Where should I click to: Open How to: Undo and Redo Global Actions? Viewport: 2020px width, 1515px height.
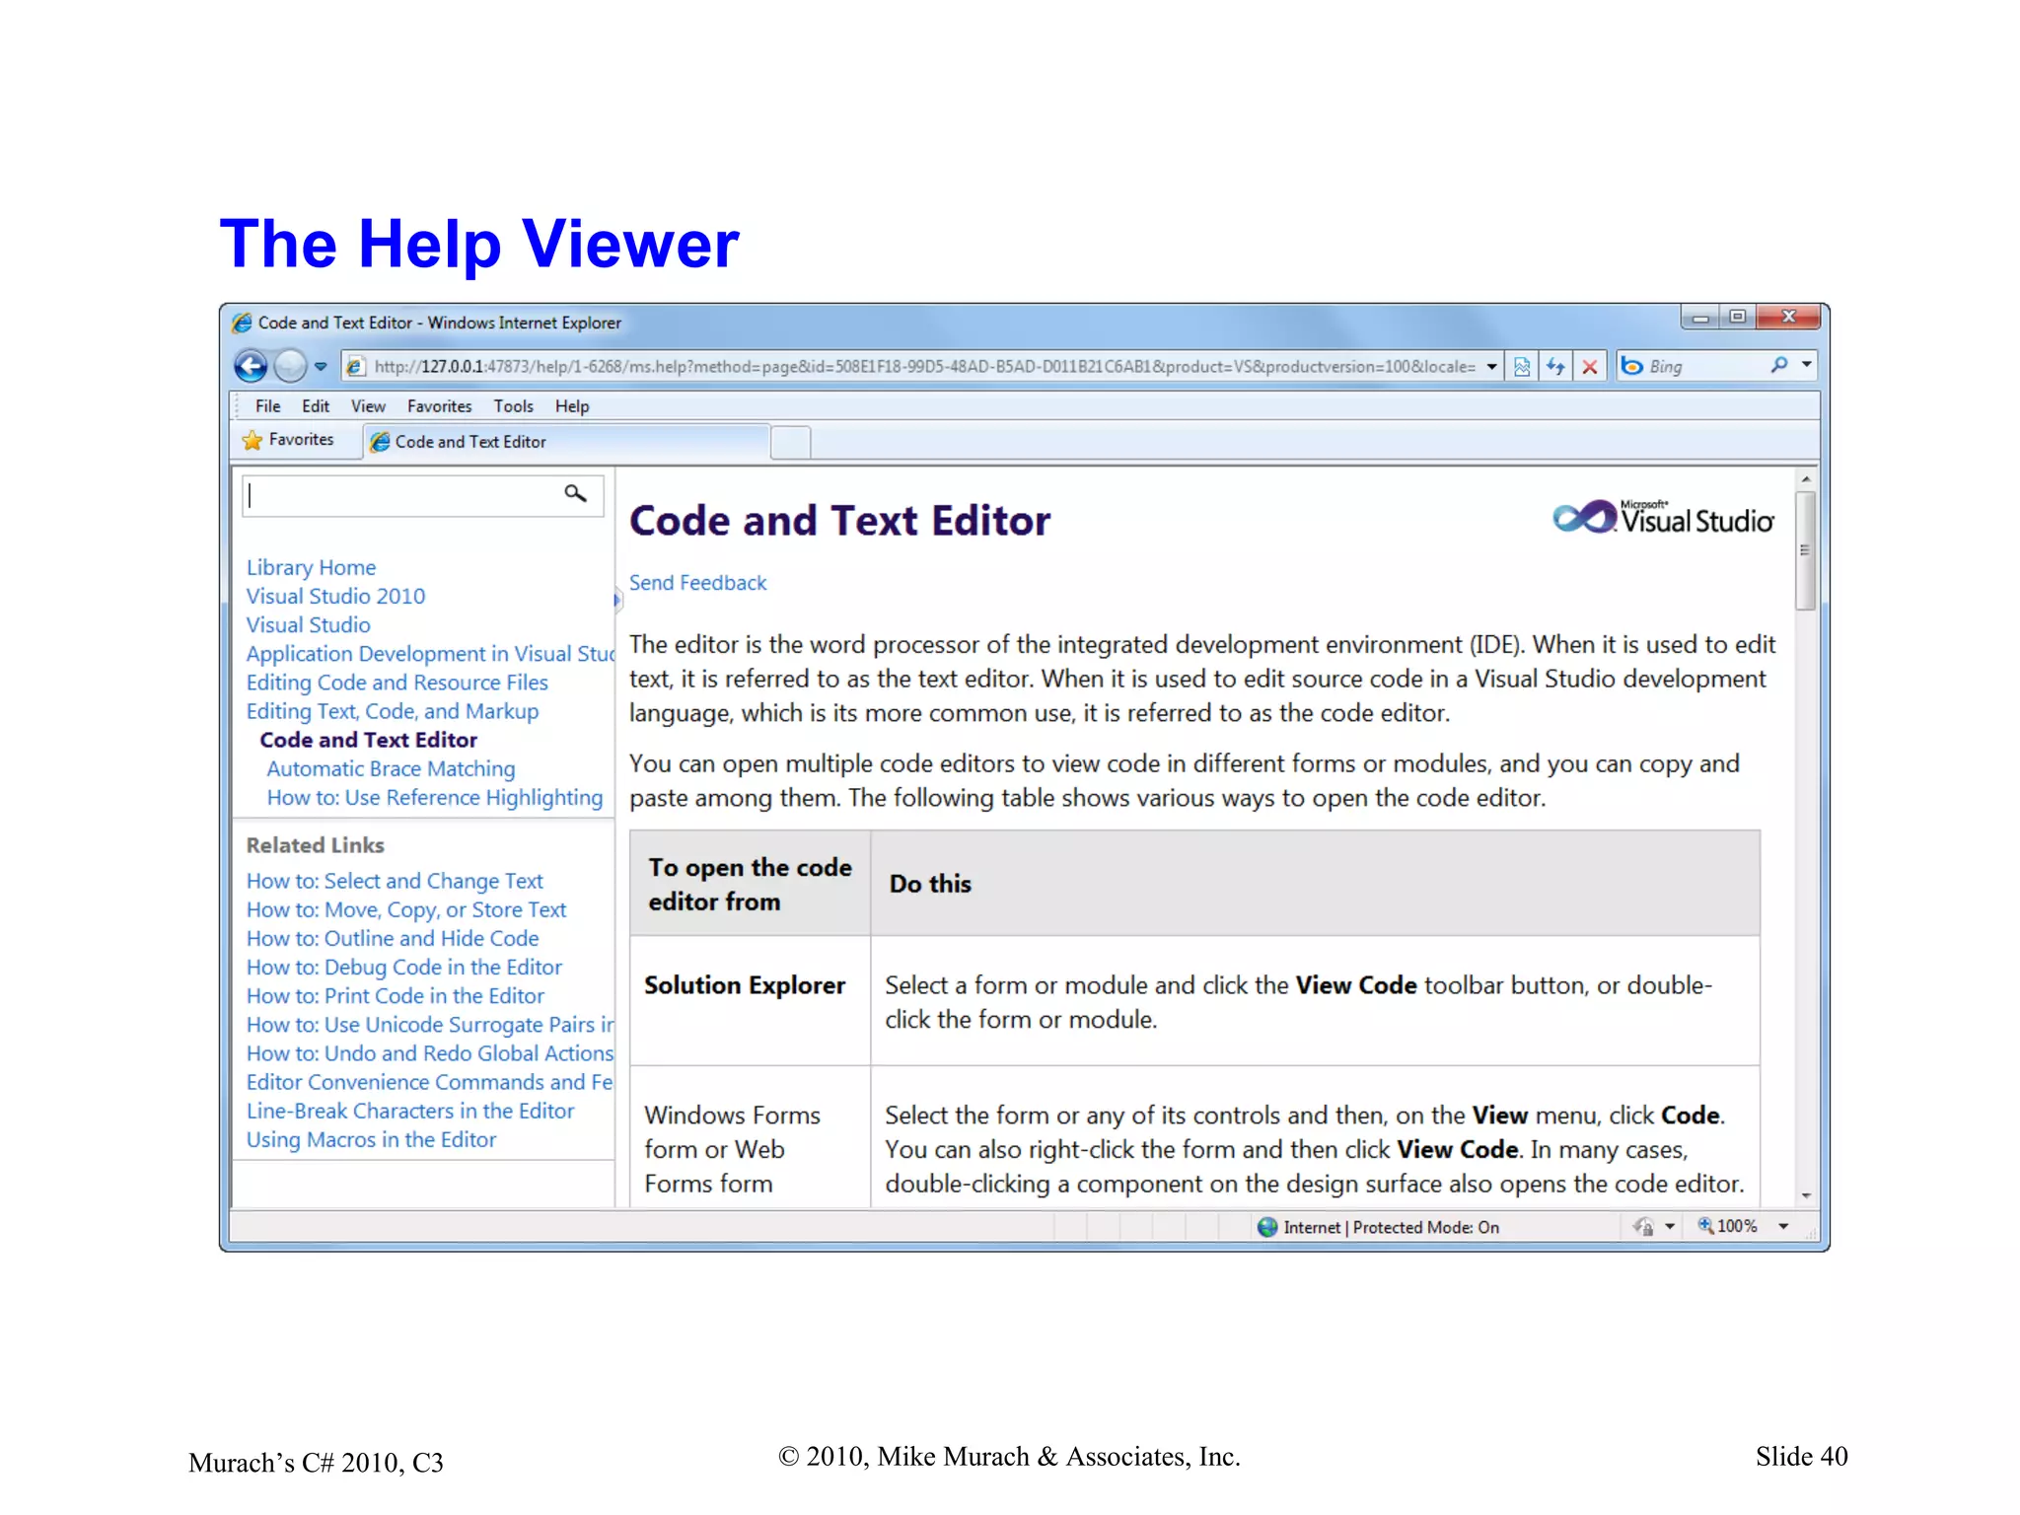(x=430, y=1053)
